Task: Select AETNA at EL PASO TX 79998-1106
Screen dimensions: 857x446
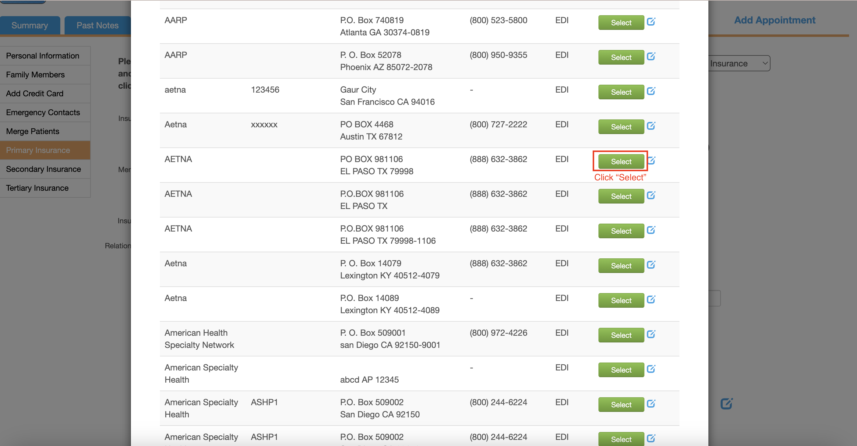Action: pyautogui.click(x=621, y=231)
